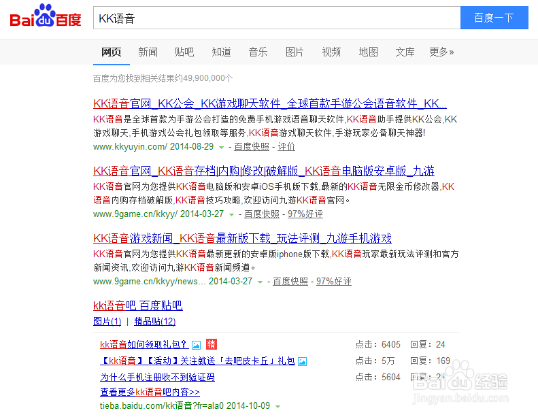Click the 回复：24 text
The height and width of the screenshot is (417, 538).
click(x=428, y=344)
